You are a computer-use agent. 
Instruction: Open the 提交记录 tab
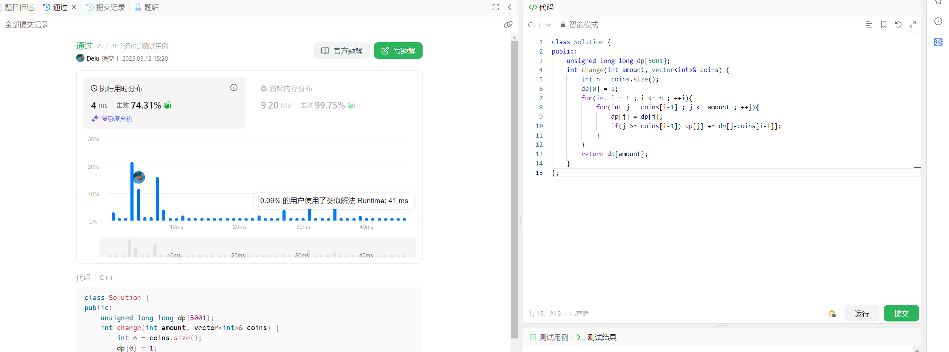pyautogui.click(x=106, y=7)
